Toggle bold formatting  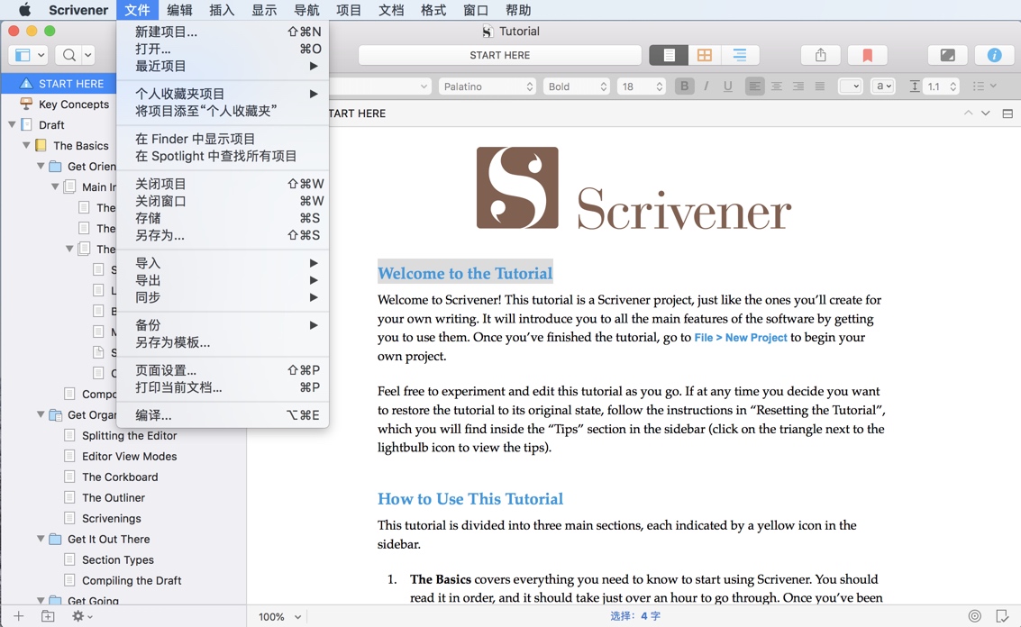[x=684, y=86]
